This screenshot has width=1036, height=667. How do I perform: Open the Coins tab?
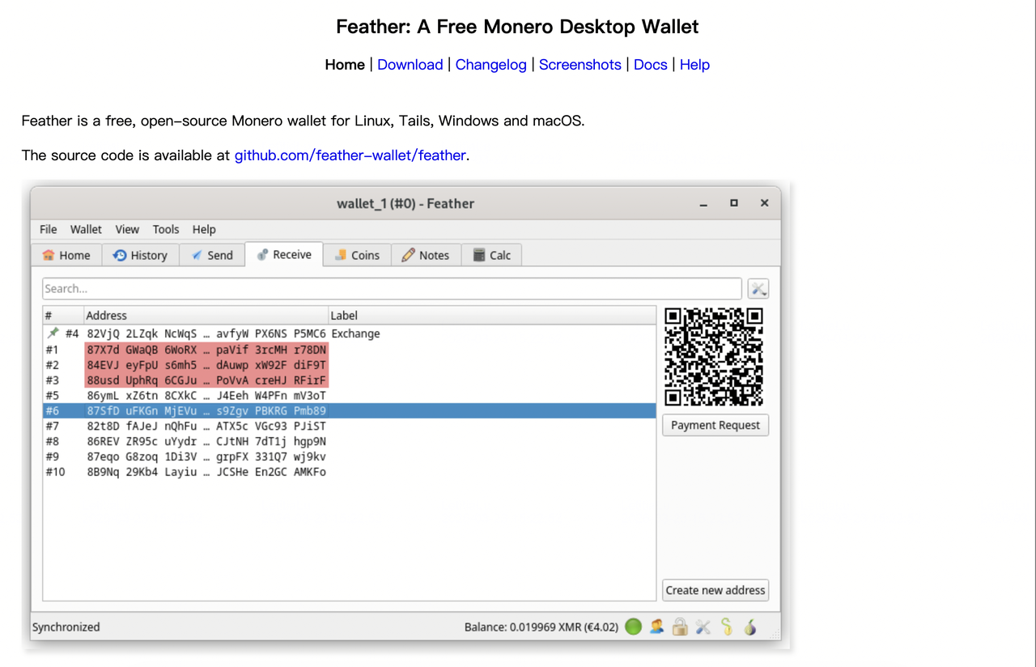(357, 255)
